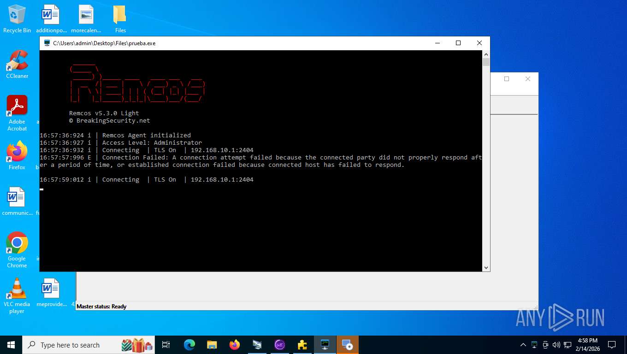This screenshot has width=627, height=354.
Task: Click the volume speaker tray icon
Action: [556, 345]
